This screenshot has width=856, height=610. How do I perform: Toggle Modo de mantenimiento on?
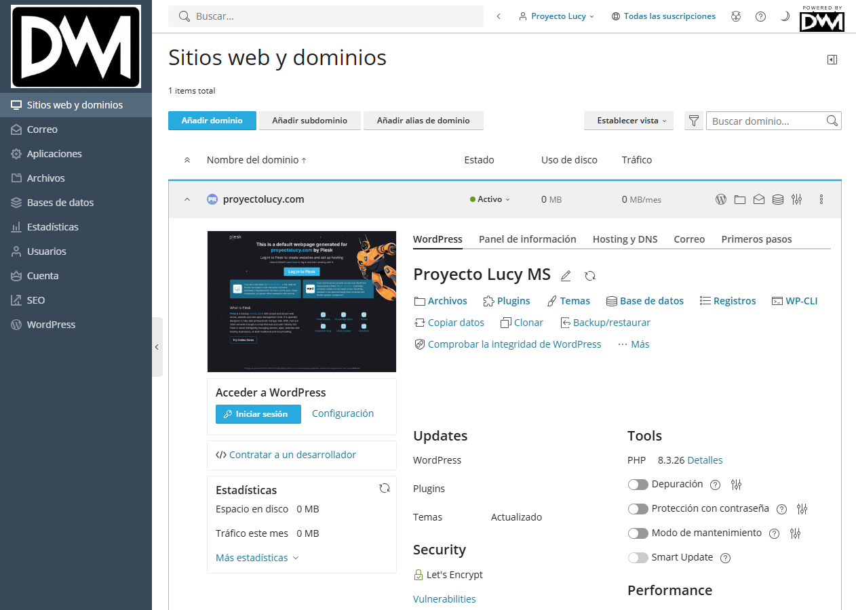coord(638,533)
